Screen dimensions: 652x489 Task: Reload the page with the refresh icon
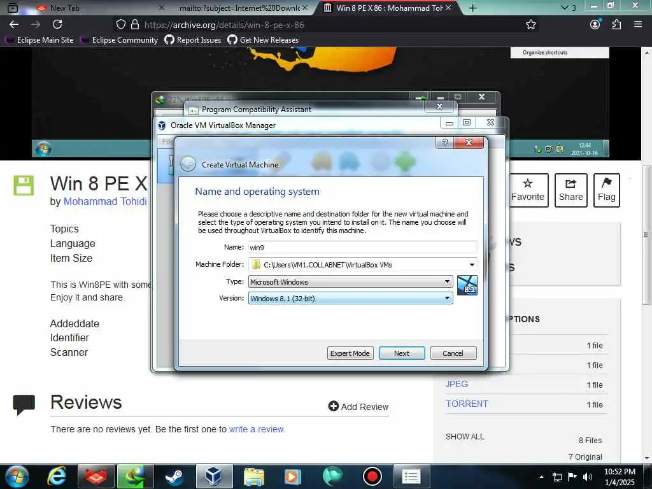coord(57,25)
